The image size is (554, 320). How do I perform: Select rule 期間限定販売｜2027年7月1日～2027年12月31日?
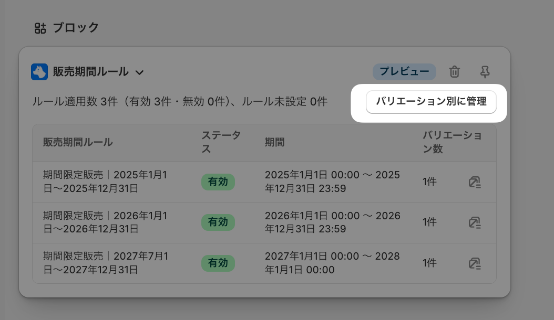pyautogui.click(x=106, y=263)
